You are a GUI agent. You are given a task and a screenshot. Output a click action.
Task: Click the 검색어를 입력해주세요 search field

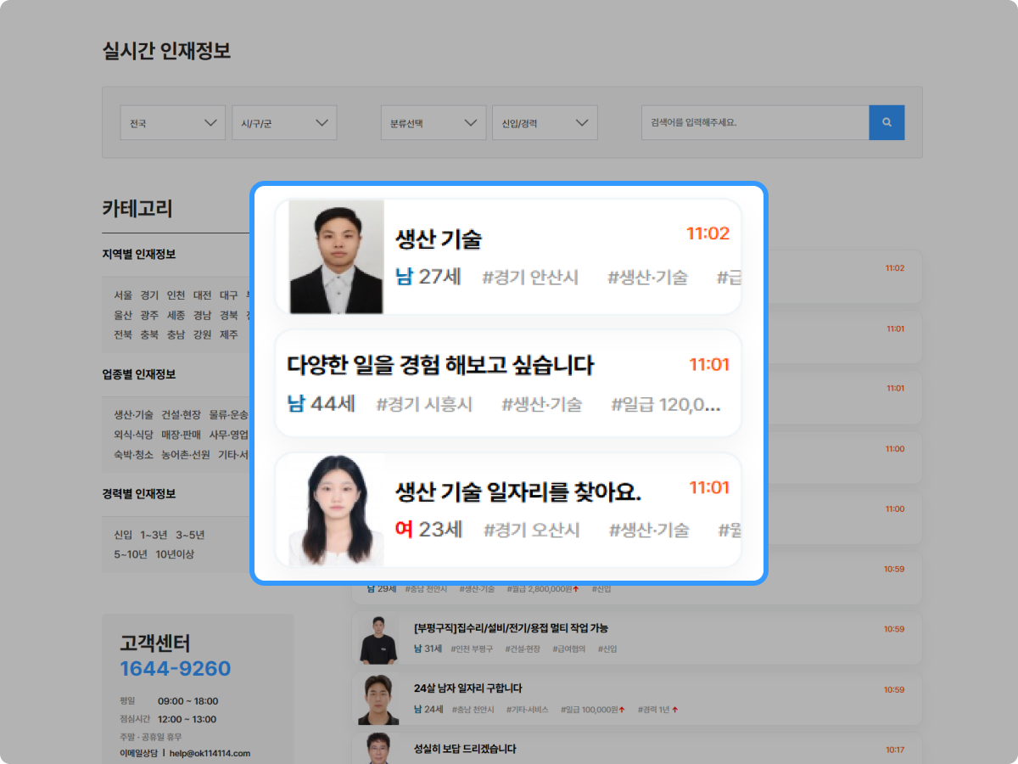point(754,123)
